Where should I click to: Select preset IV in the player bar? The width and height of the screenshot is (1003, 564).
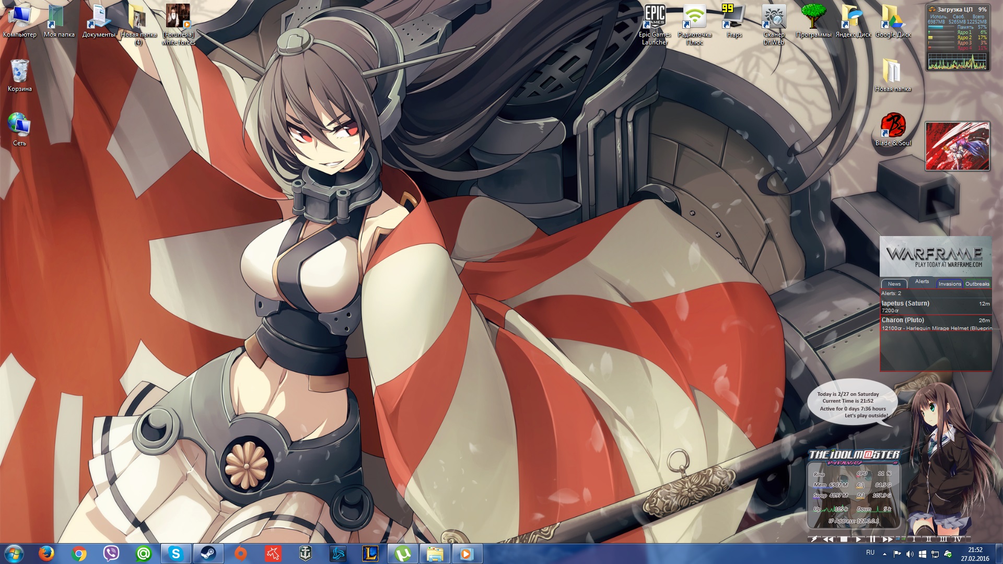[x=958, y=539]
